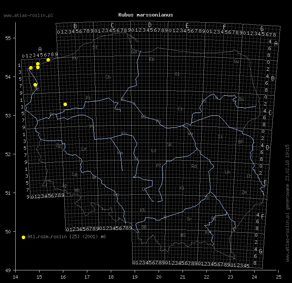The width and height of the screenshot is (292, 283).
Task: Click longitude axis label 17
Action: [87, 277]
